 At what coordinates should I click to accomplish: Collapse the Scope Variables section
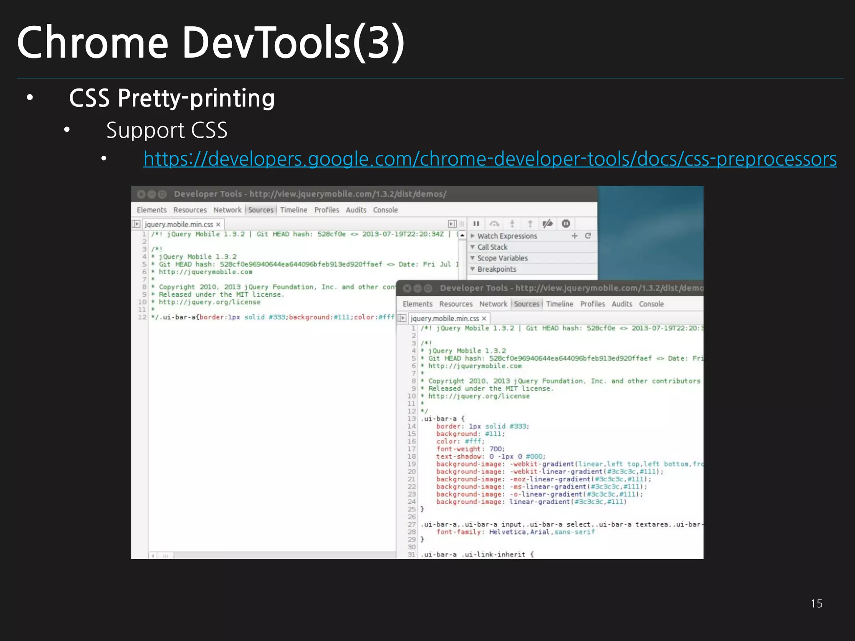click(x=473, y=258)
